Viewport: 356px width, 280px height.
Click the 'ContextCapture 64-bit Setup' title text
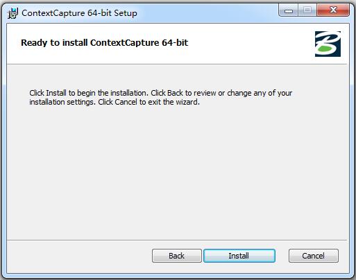coord(79,13)
